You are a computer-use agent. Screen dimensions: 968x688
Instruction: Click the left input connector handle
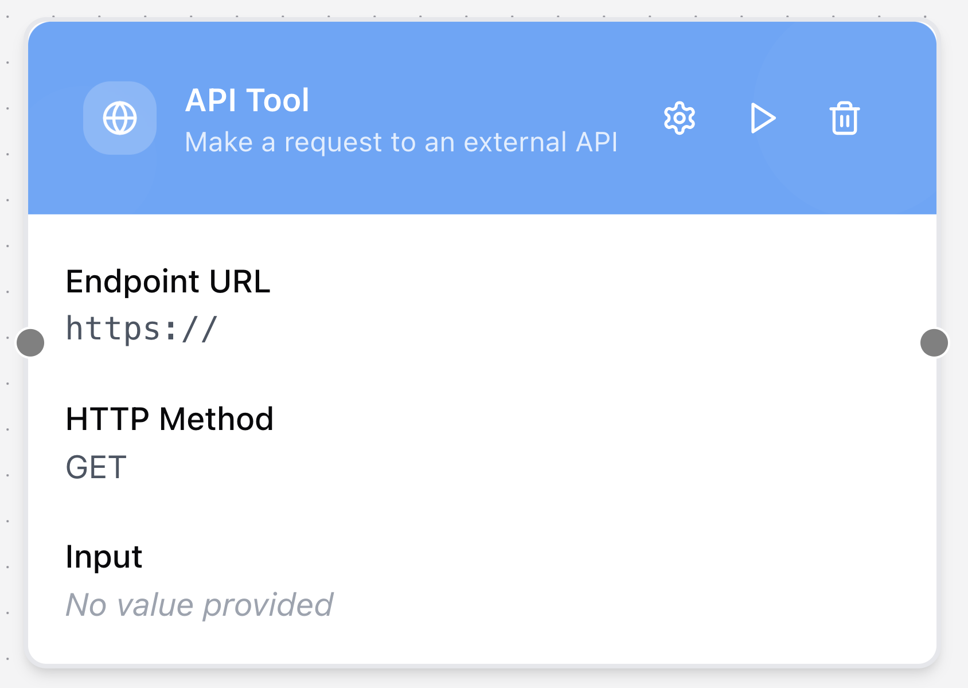[x=31, y=343]
